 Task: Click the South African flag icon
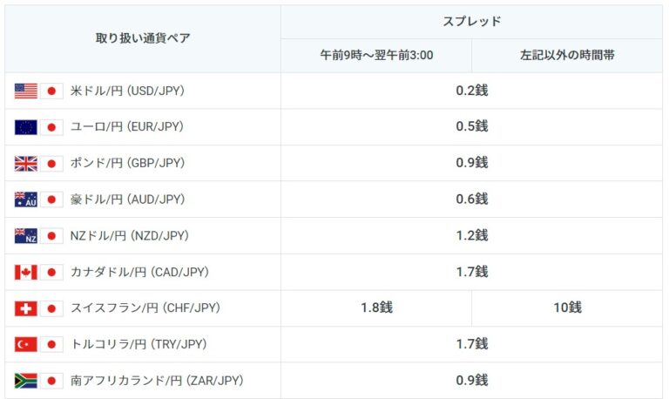pos(26,381)
